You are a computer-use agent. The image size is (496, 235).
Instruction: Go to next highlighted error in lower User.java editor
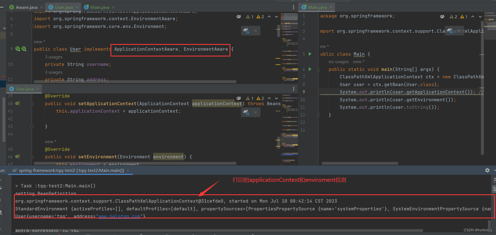(276, 98)
